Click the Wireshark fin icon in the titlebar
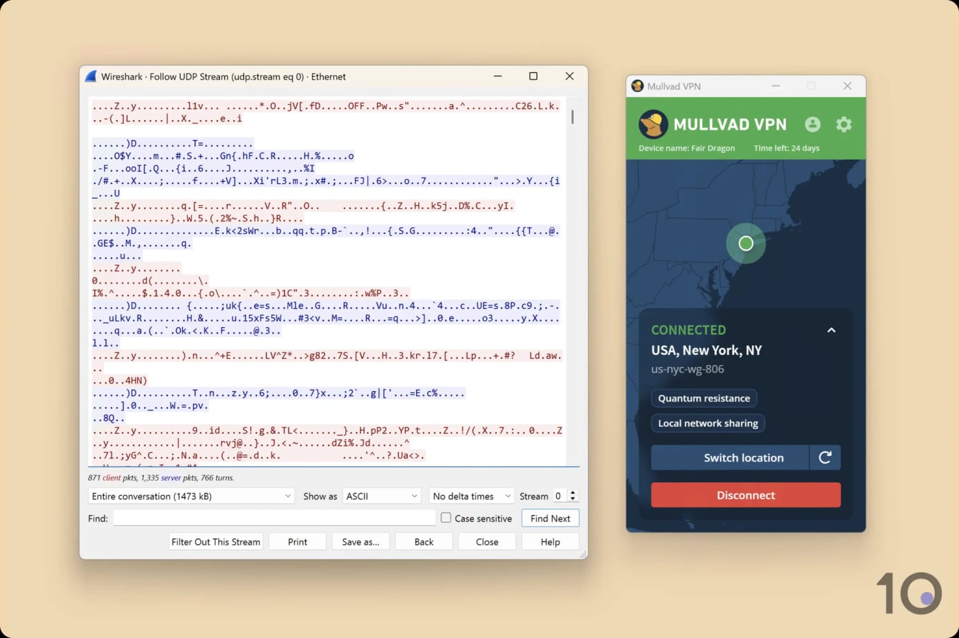Viewport: 959px width, 638px height. point(90,76)
